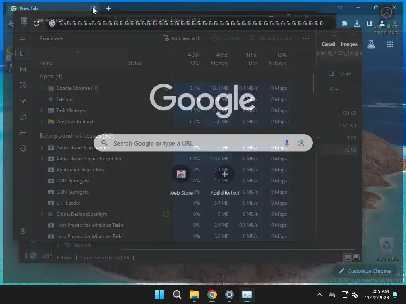The width and height of the screenshot is (406, 304).
Task: Search by image with Lens icon
Action: pyautogui.click(x=301, y=143)
